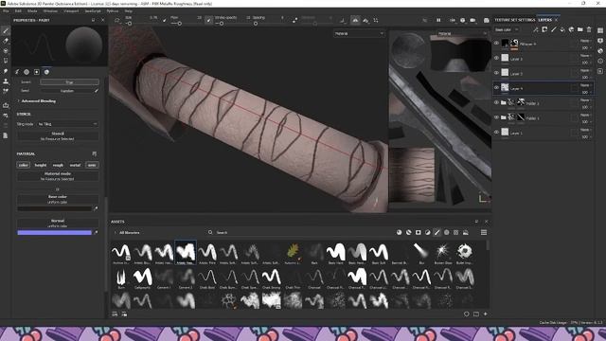Hide the Fill layer 4 layer
Screen dimensions: 606x341
coord(496,44)
